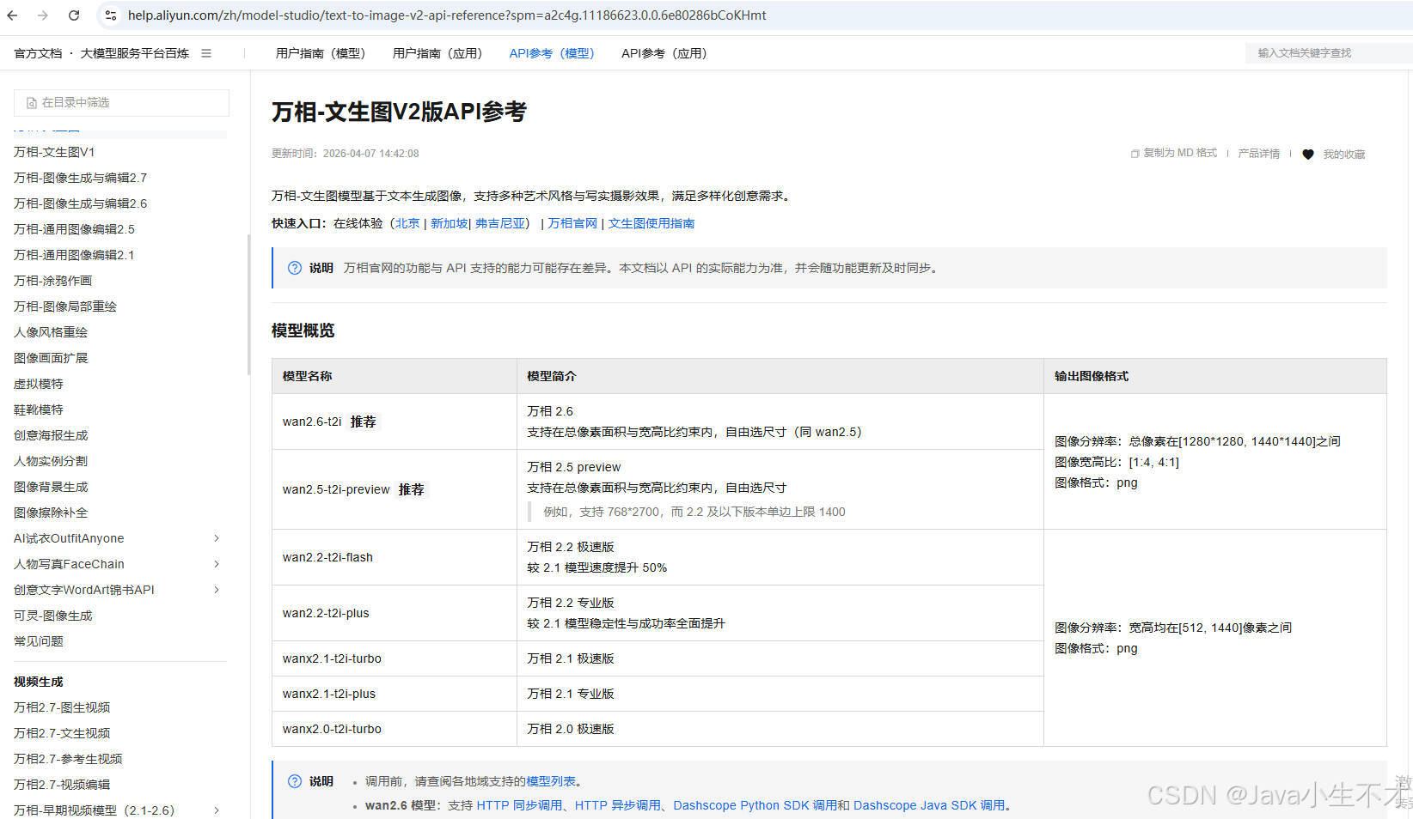Expand 创意文字WordArt锦书API section
The image size is (1413, 819).
pos(217,590)
